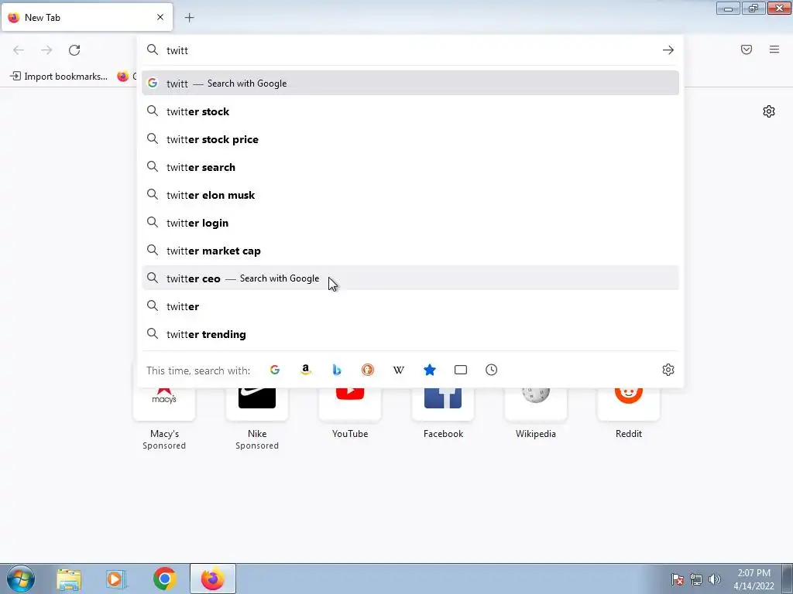Open the volume control in system tray

715,579
